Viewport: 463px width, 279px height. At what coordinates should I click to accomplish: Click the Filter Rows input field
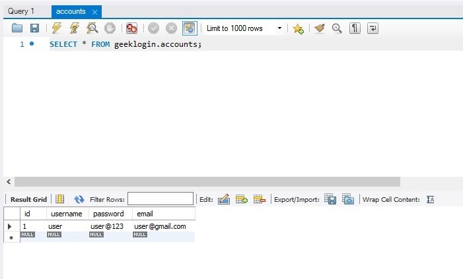pyautogui.click(x=160, y=199)
